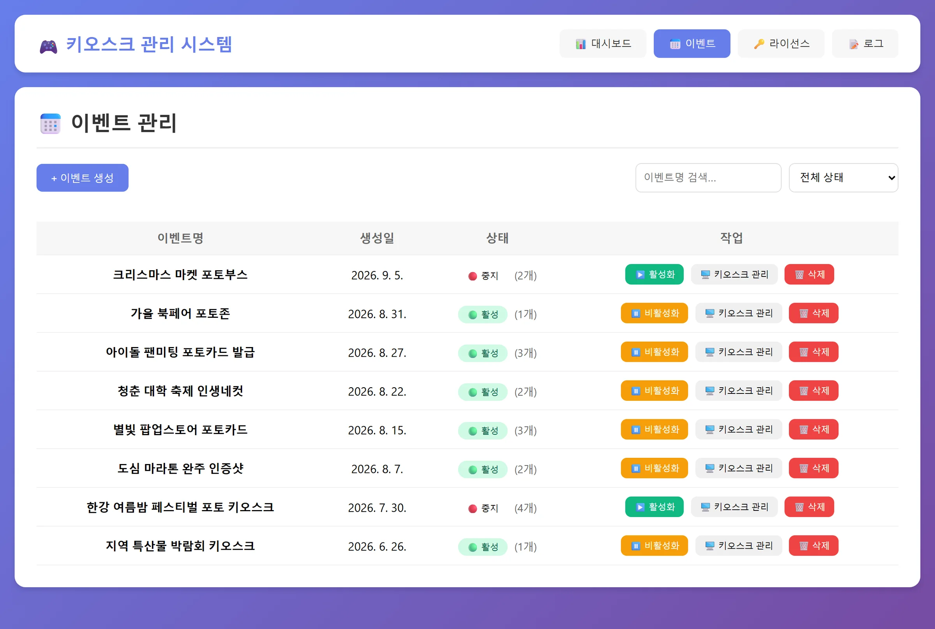935x629 pixels.
Task: Open 키오스크 관리 for 가을 북페어 포토존
Action: click(739, 313)
